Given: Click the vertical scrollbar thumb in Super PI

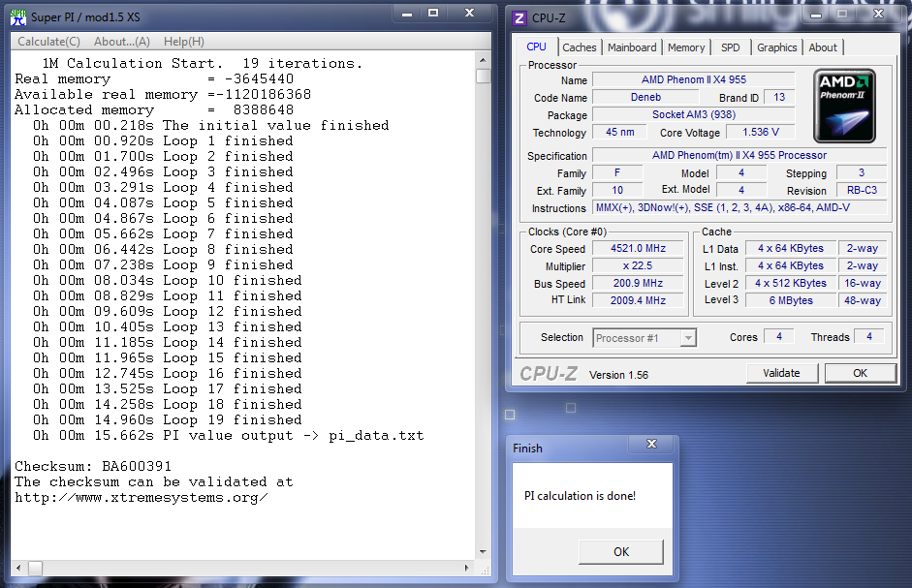Looking at the screenshot, I should tap(483, 77).
